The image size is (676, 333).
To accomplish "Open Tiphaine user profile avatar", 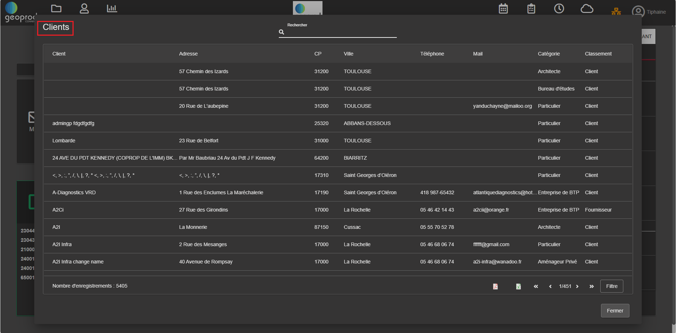I will pyautogui.click(x=638, y=12).
